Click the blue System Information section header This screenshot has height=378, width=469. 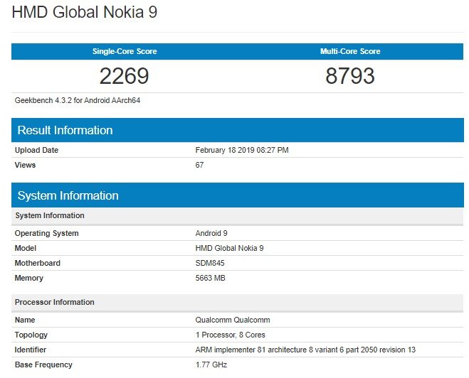[238, 195]
